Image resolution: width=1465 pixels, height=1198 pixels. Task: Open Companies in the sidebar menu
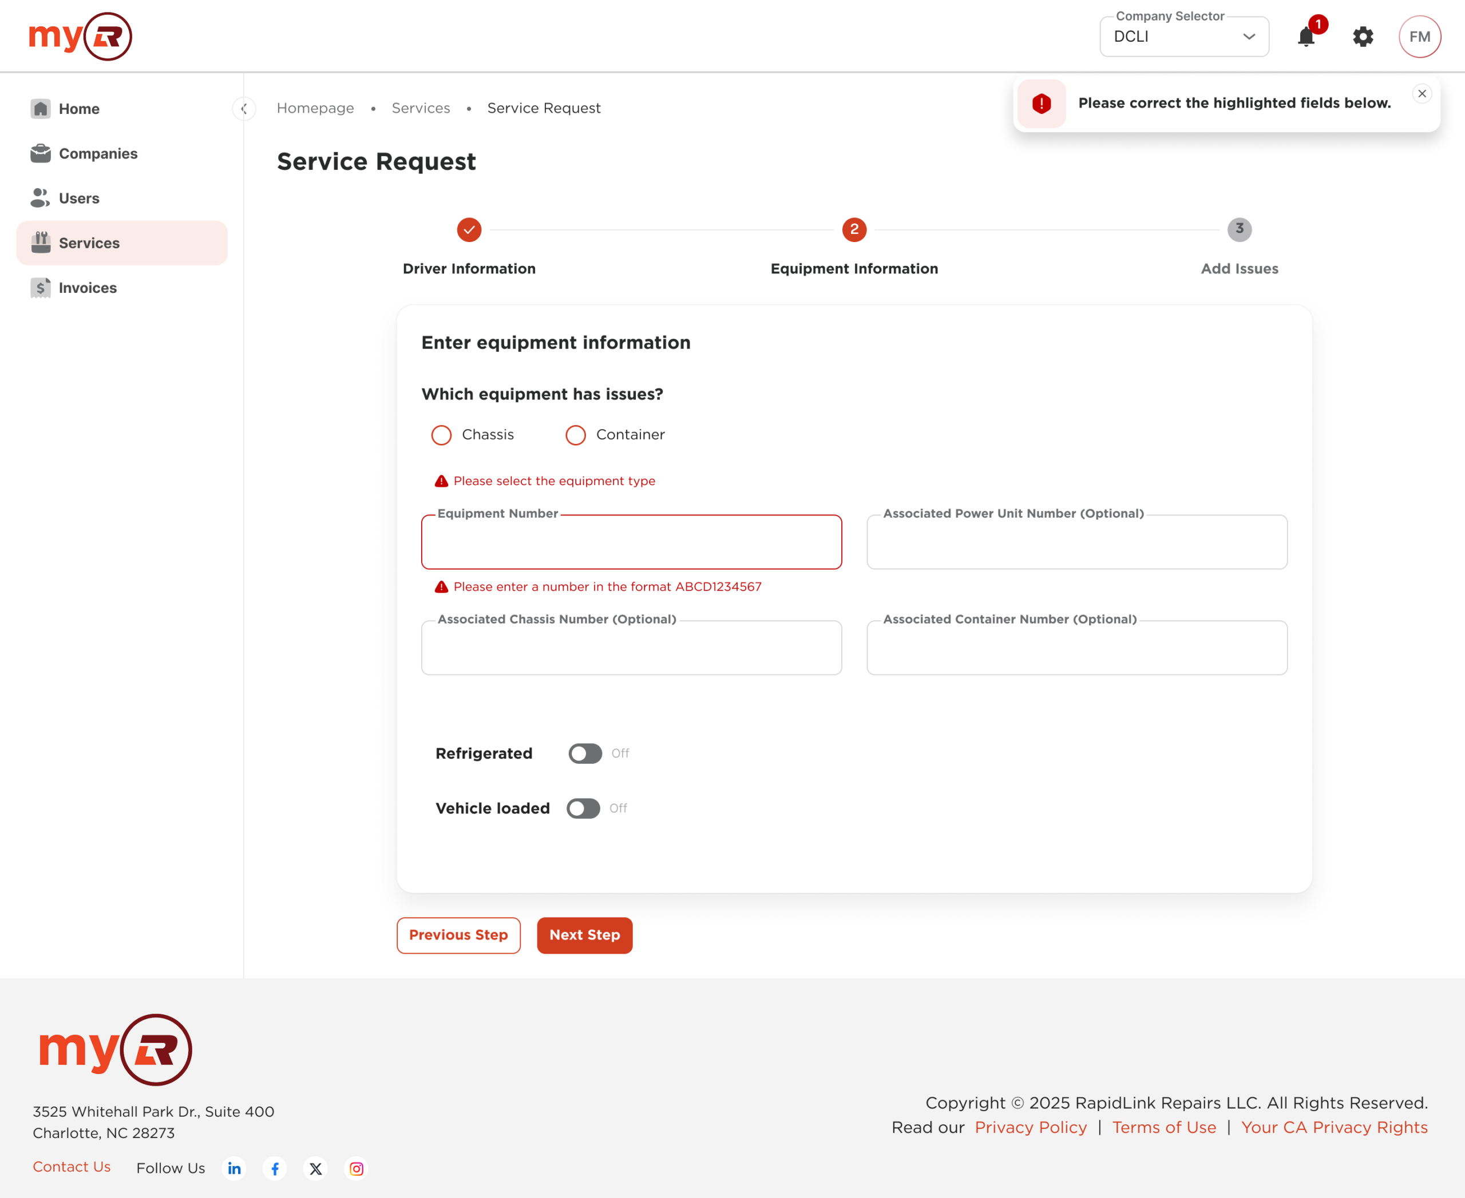point(98,153)
